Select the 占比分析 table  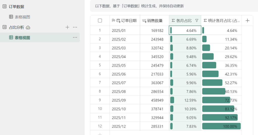16,27
